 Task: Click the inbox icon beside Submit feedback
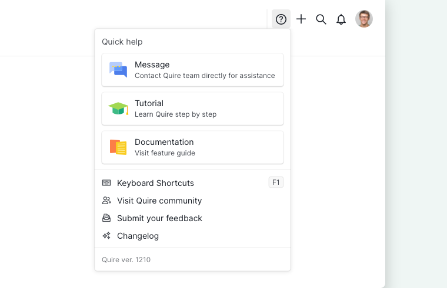click(106, 218)
